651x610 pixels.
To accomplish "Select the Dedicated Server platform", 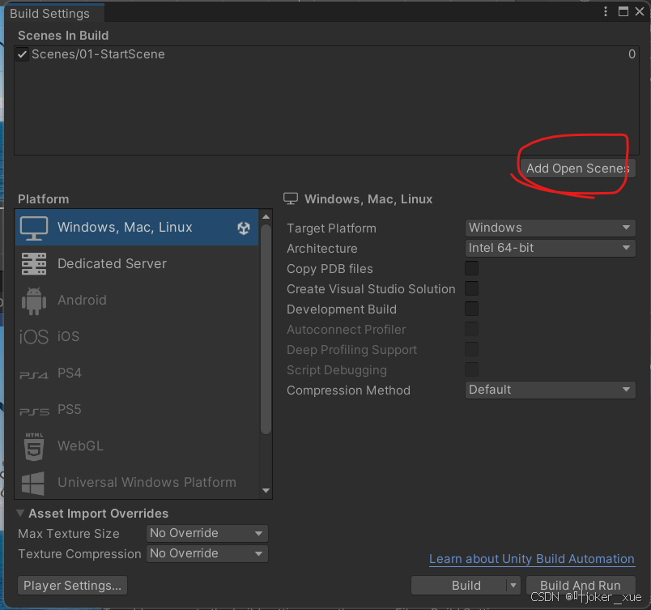I will pyautogui.click(x=137, y=263).
